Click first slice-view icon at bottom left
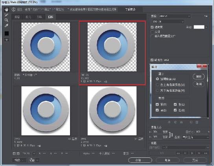Viewport: 214px width, 166px height. coord(14,153)
